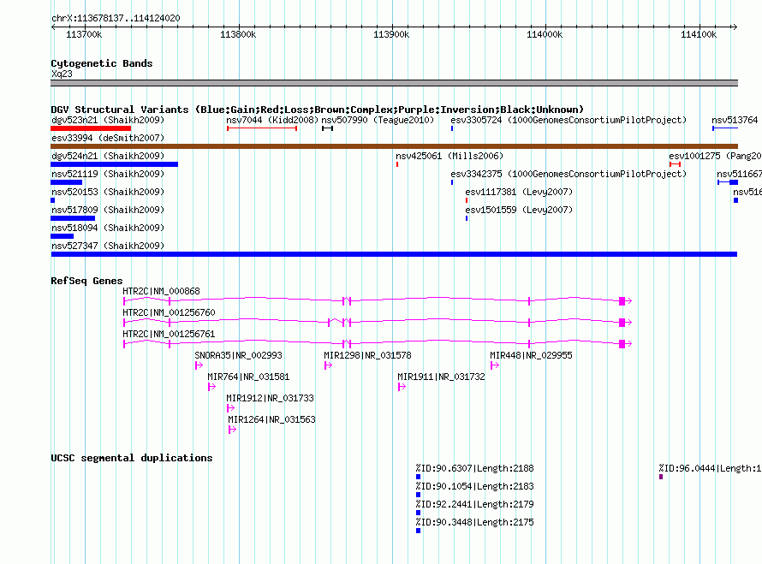762x564 pixels.
Task: Select the nsv513764 variant label
Action: [x=735, y=120]
